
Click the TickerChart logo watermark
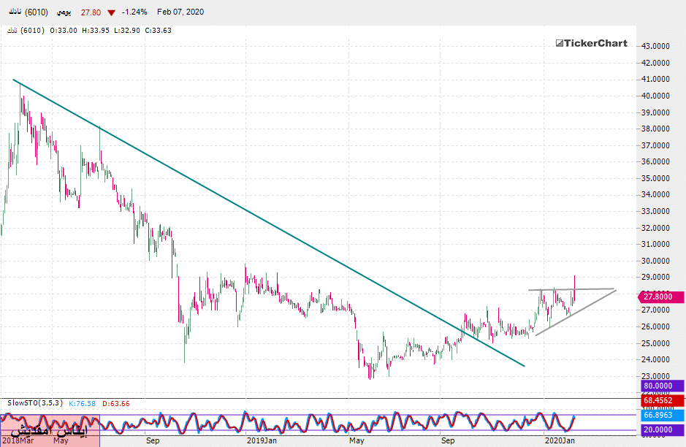[591, 43]
